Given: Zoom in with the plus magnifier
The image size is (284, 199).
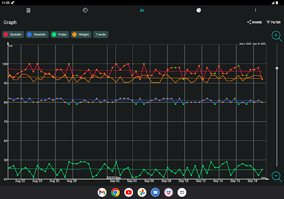Looking at the screenshot, I should point(277,36).
